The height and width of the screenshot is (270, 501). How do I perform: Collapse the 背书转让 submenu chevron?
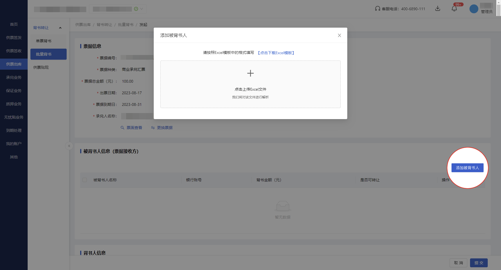coord(61,28)
